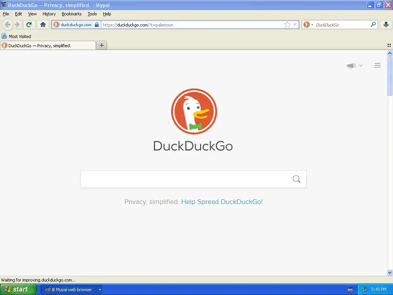Click the toolbar search magnifier icon
The image size is (393, 295).
coord(373,25)
